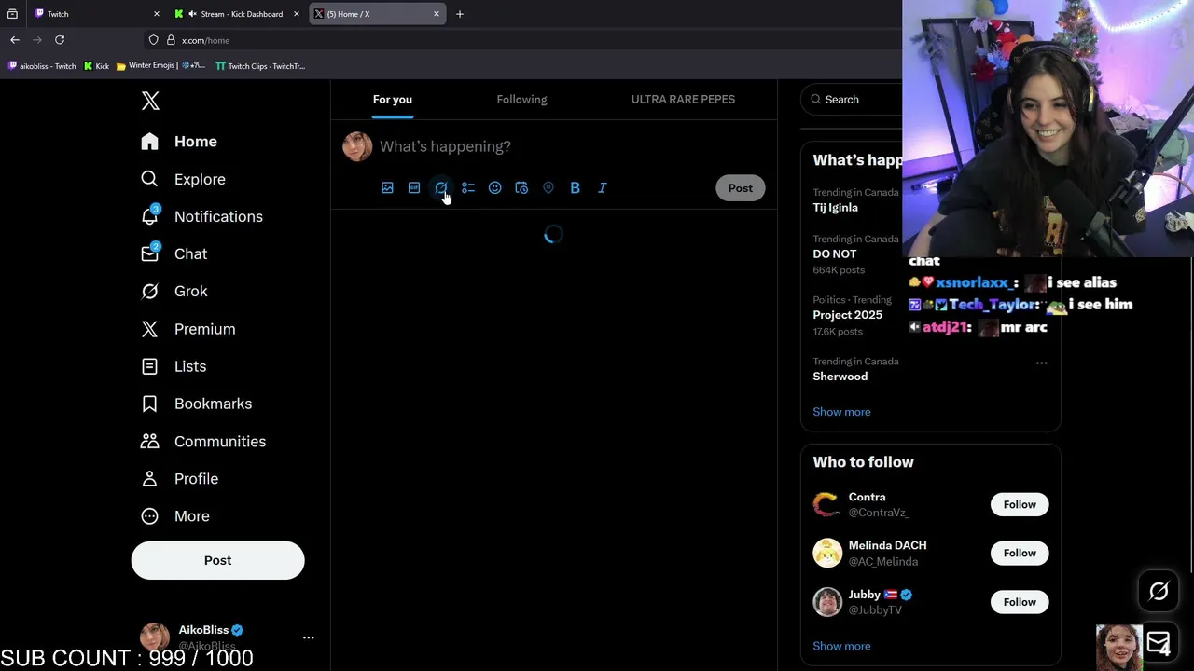This screenshot has height=671, width=1194.
Task: Open Contra's profile avatar
Action: pyautogui.click(x=827, y=504)
